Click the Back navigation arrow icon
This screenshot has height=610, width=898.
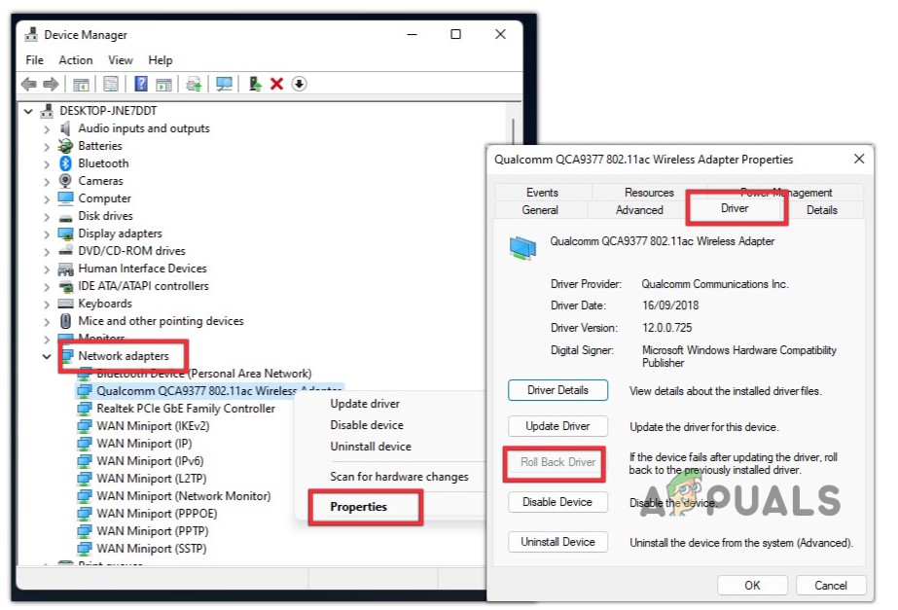click(28, 84)
